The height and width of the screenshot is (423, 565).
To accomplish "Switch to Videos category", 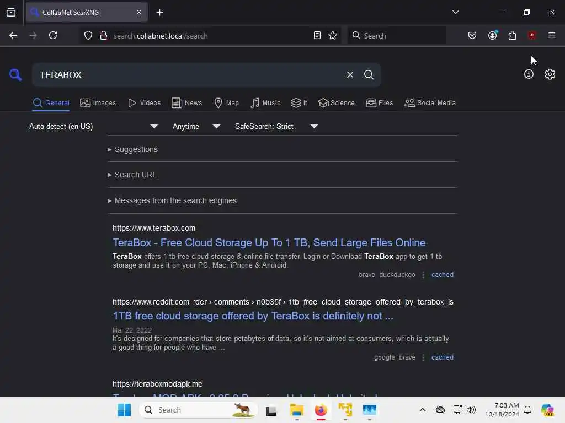I will pos(144,103).
